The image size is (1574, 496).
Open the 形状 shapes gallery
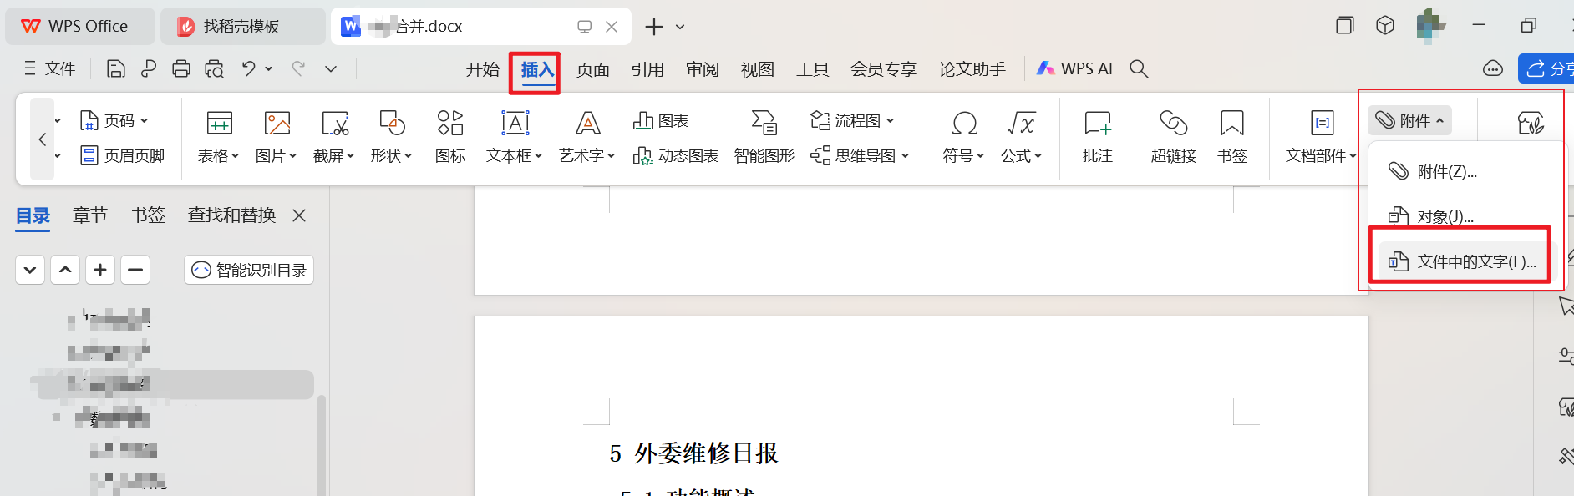pos(392,136)
